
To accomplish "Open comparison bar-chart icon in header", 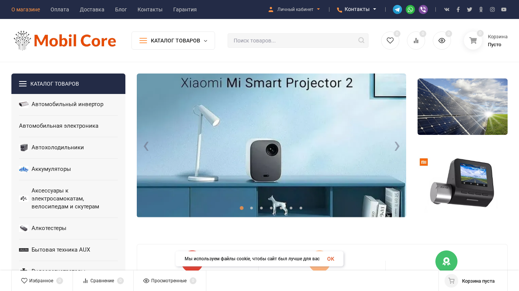I will 416,41.
